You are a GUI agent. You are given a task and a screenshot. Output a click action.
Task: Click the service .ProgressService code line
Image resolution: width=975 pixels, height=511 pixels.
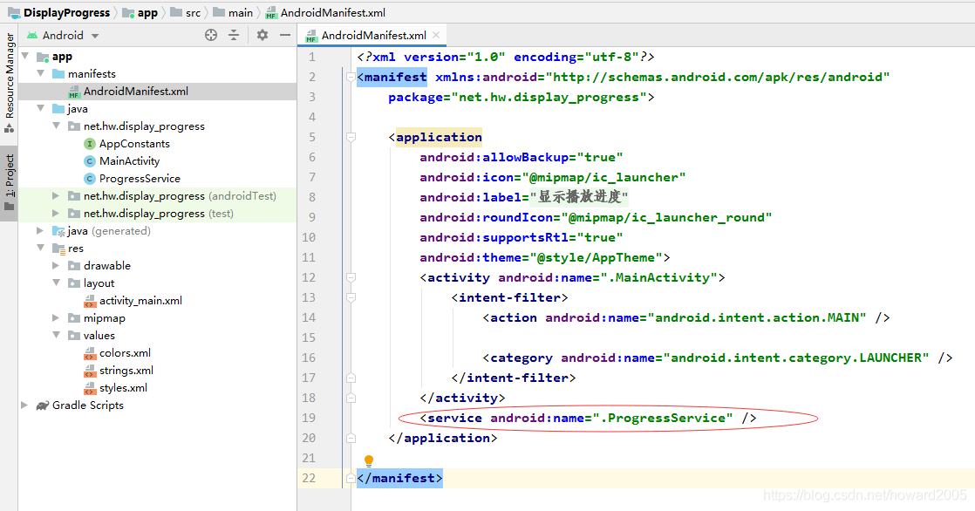click(589, 418)
